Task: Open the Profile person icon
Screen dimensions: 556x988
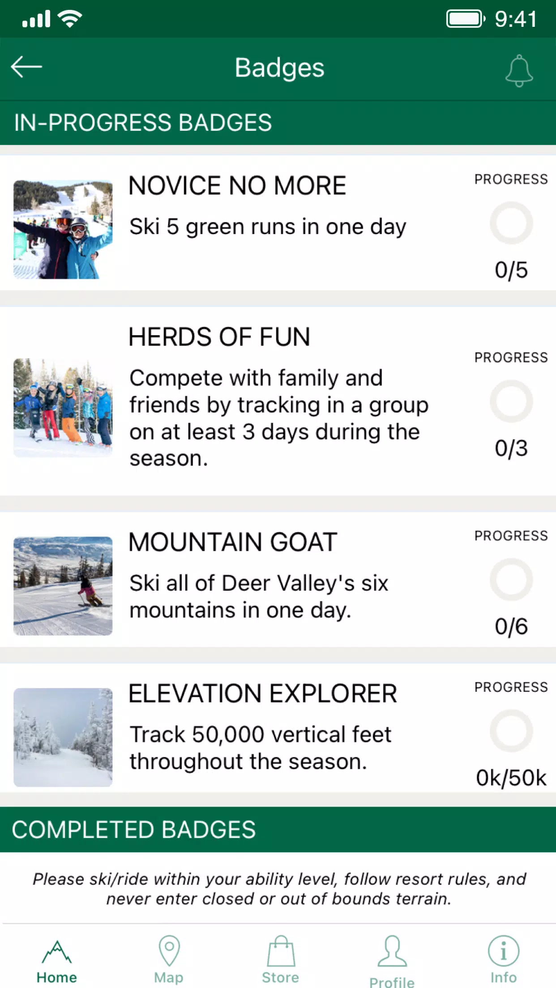Action: (392, 951)
